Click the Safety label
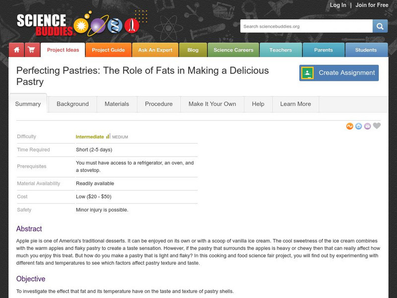The width and height of the screenshot is (397, 298). 24,210
